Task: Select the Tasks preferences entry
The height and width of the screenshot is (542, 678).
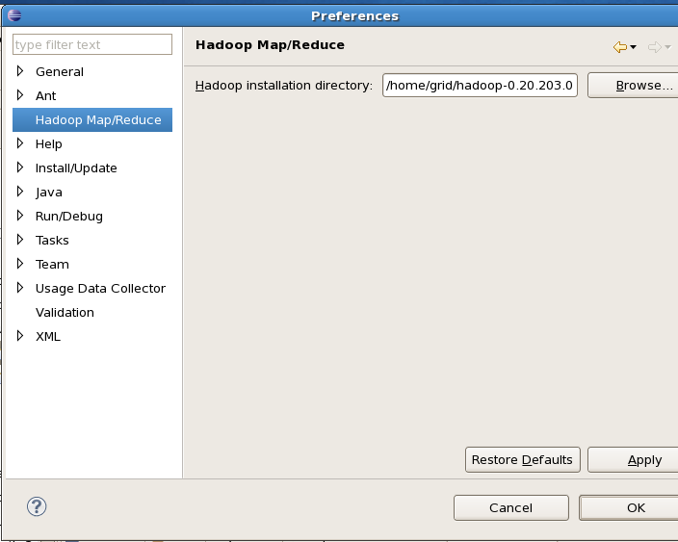Action: click(52, 241)
